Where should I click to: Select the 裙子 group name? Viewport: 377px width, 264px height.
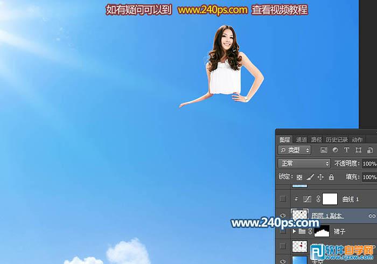340,232
